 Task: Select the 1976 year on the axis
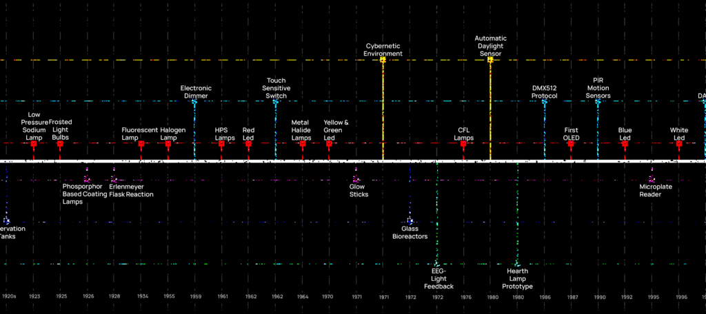coord(466,297)
